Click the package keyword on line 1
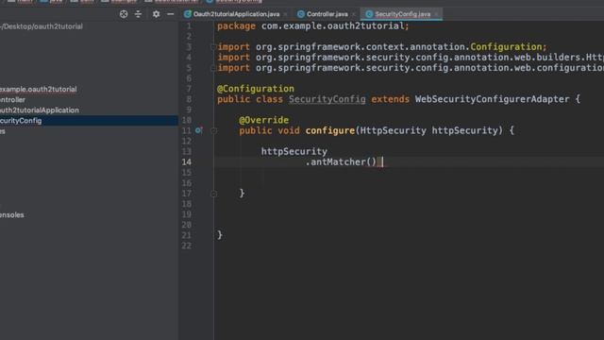 pos(236,26)
